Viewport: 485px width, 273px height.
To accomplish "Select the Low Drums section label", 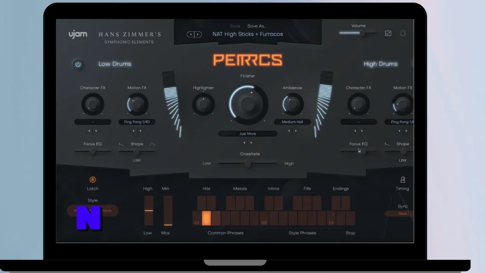I will tap(115, 64).
